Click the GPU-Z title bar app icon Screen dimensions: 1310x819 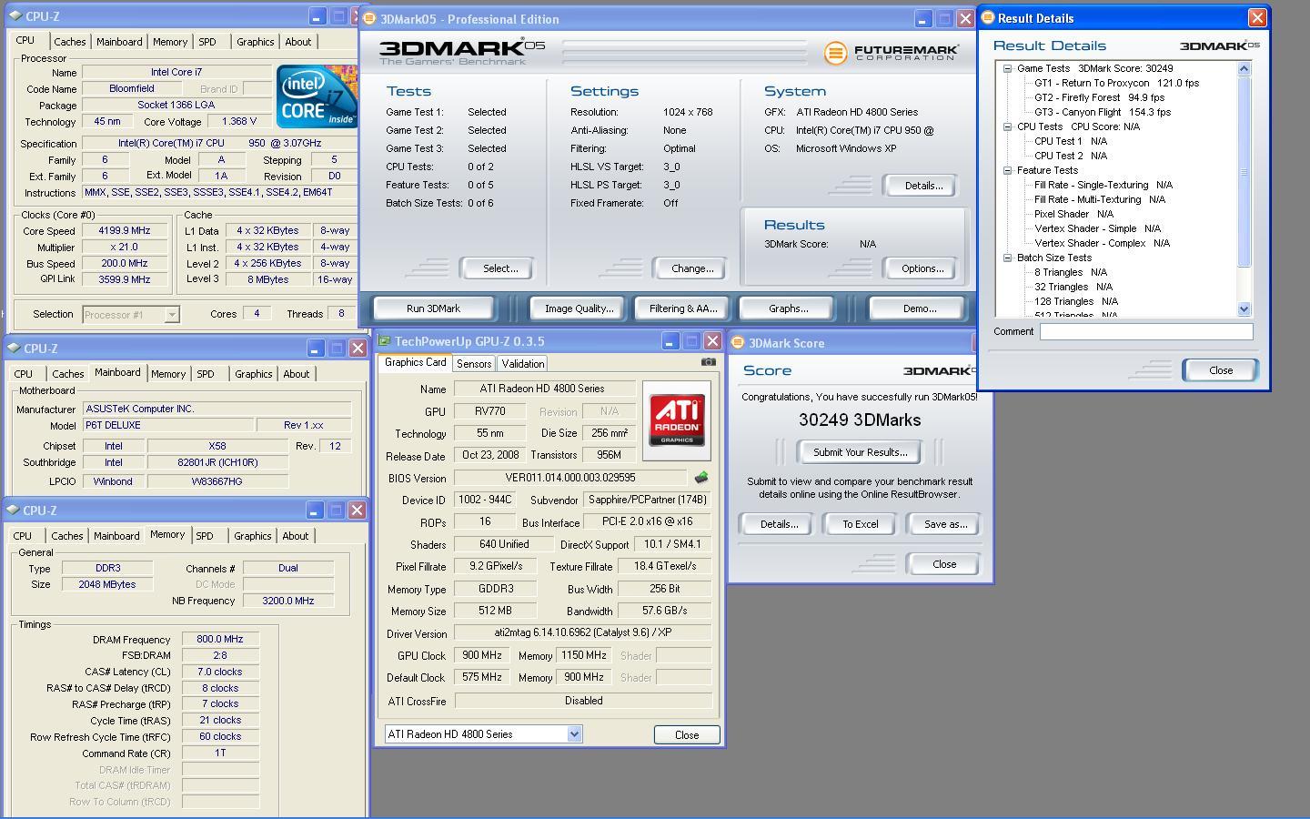[384, 341]
